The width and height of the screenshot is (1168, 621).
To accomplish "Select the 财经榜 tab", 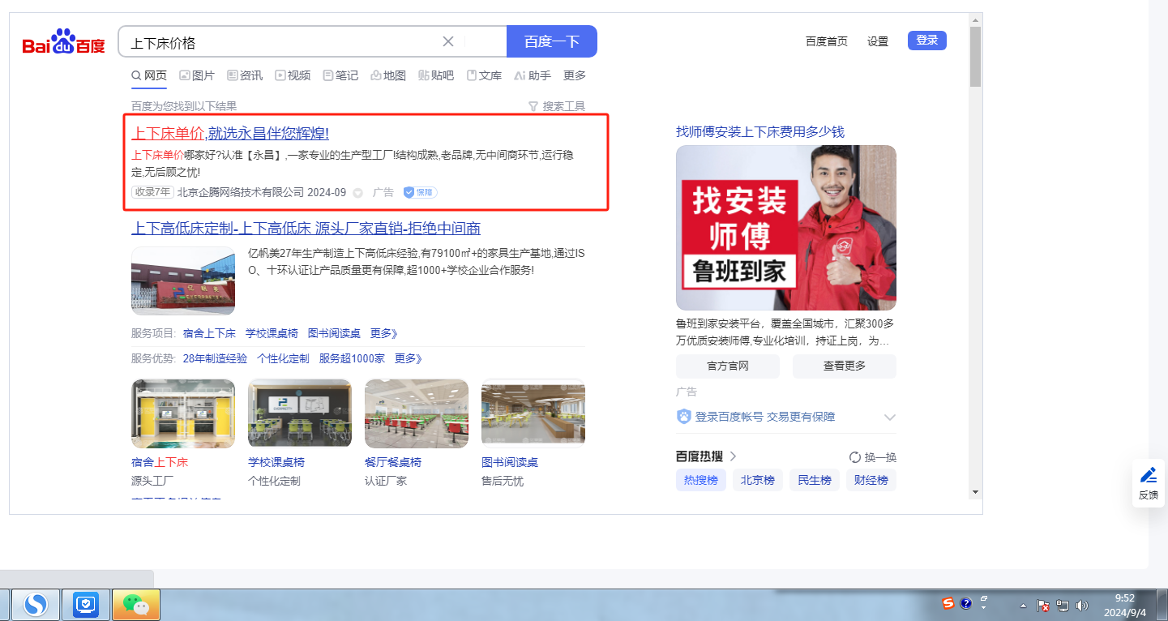I will (871, 480).
